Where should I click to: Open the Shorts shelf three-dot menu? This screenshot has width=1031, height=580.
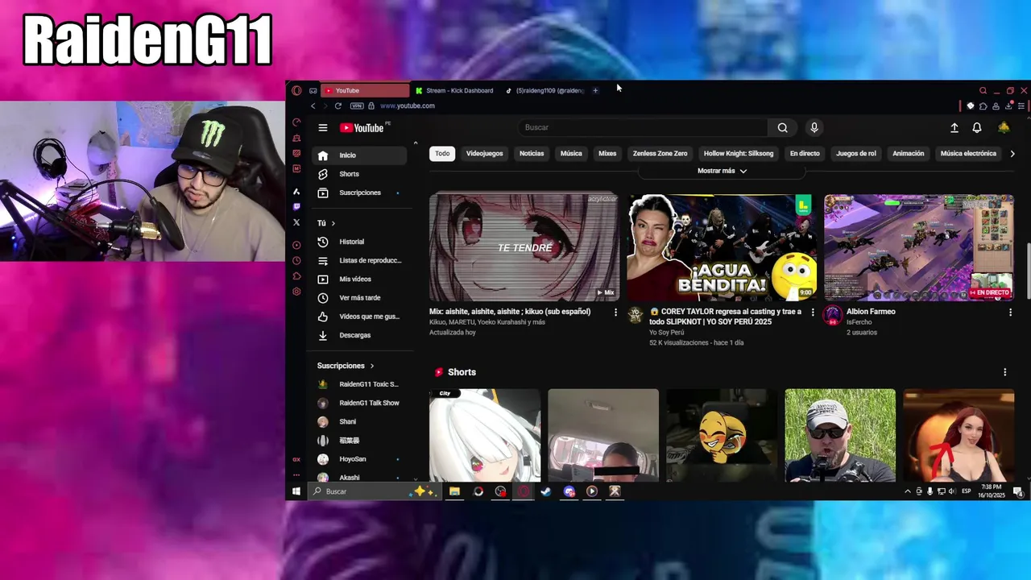point(1004,372)
